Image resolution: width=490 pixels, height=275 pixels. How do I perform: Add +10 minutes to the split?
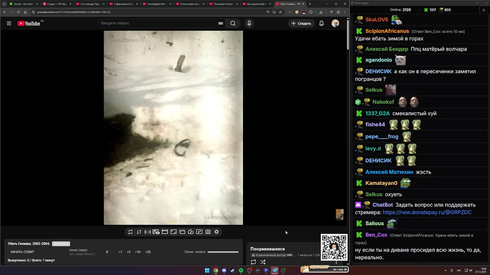138,252
